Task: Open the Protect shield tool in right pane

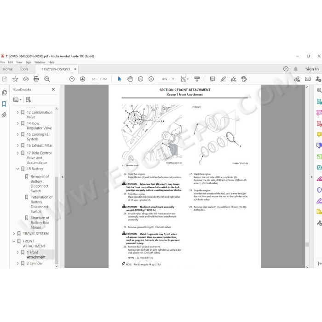Action: 319,190
